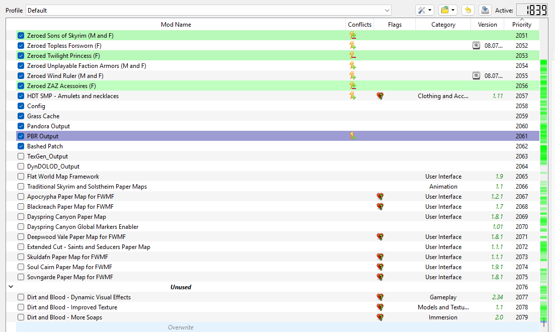Click conflict icon for Zeroed Twilight Princess

coord(352,56)
